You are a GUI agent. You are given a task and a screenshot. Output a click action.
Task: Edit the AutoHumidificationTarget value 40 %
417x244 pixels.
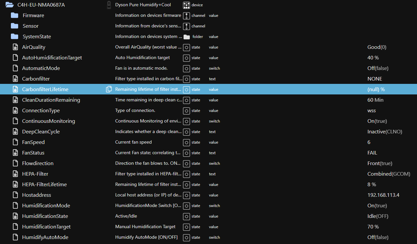tap(373, 58)
